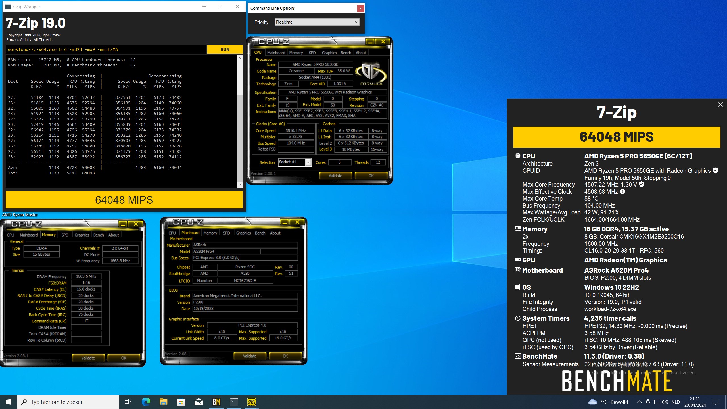Screen dimensions: 727x409
Task: Click OK in the CPU-Z CPU window
Action: click(371, 176)
